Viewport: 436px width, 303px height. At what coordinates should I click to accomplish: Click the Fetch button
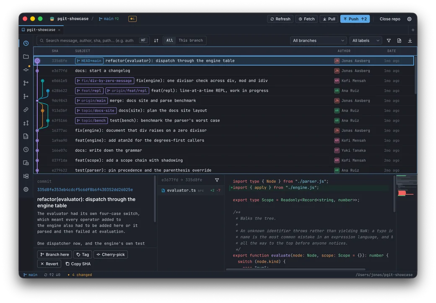[x=306, y=19]
